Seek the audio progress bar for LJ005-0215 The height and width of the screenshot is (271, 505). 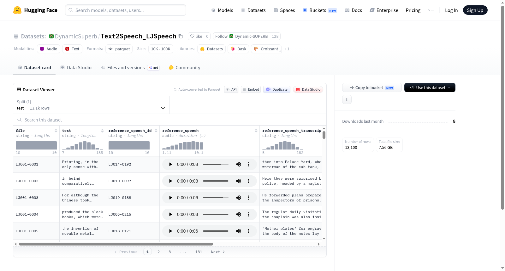click(x=216, y=214)
